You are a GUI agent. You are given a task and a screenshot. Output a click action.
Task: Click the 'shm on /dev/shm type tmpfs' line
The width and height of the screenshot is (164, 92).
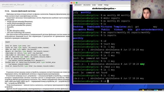(x=28, y=57)
